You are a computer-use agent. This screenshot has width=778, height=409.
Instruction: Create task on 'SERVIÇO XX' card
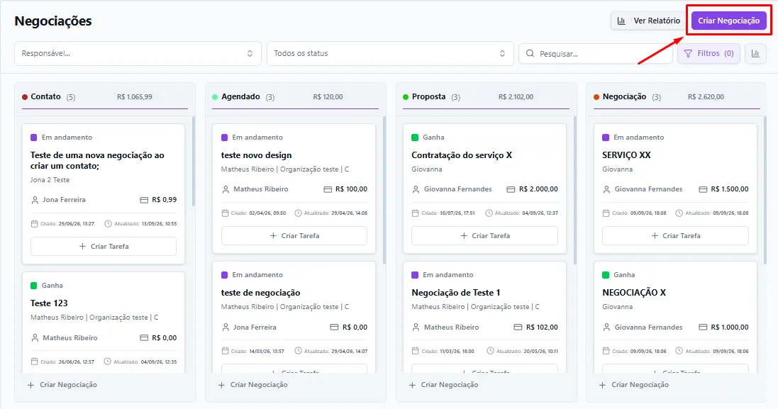pyautogui.click(x=675, y=236)
